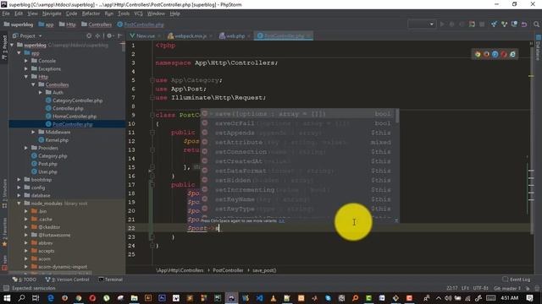Screen dimensions: 542x304
Task: Click the revert/undo purple arrow icon
Action: click(524, 24)
